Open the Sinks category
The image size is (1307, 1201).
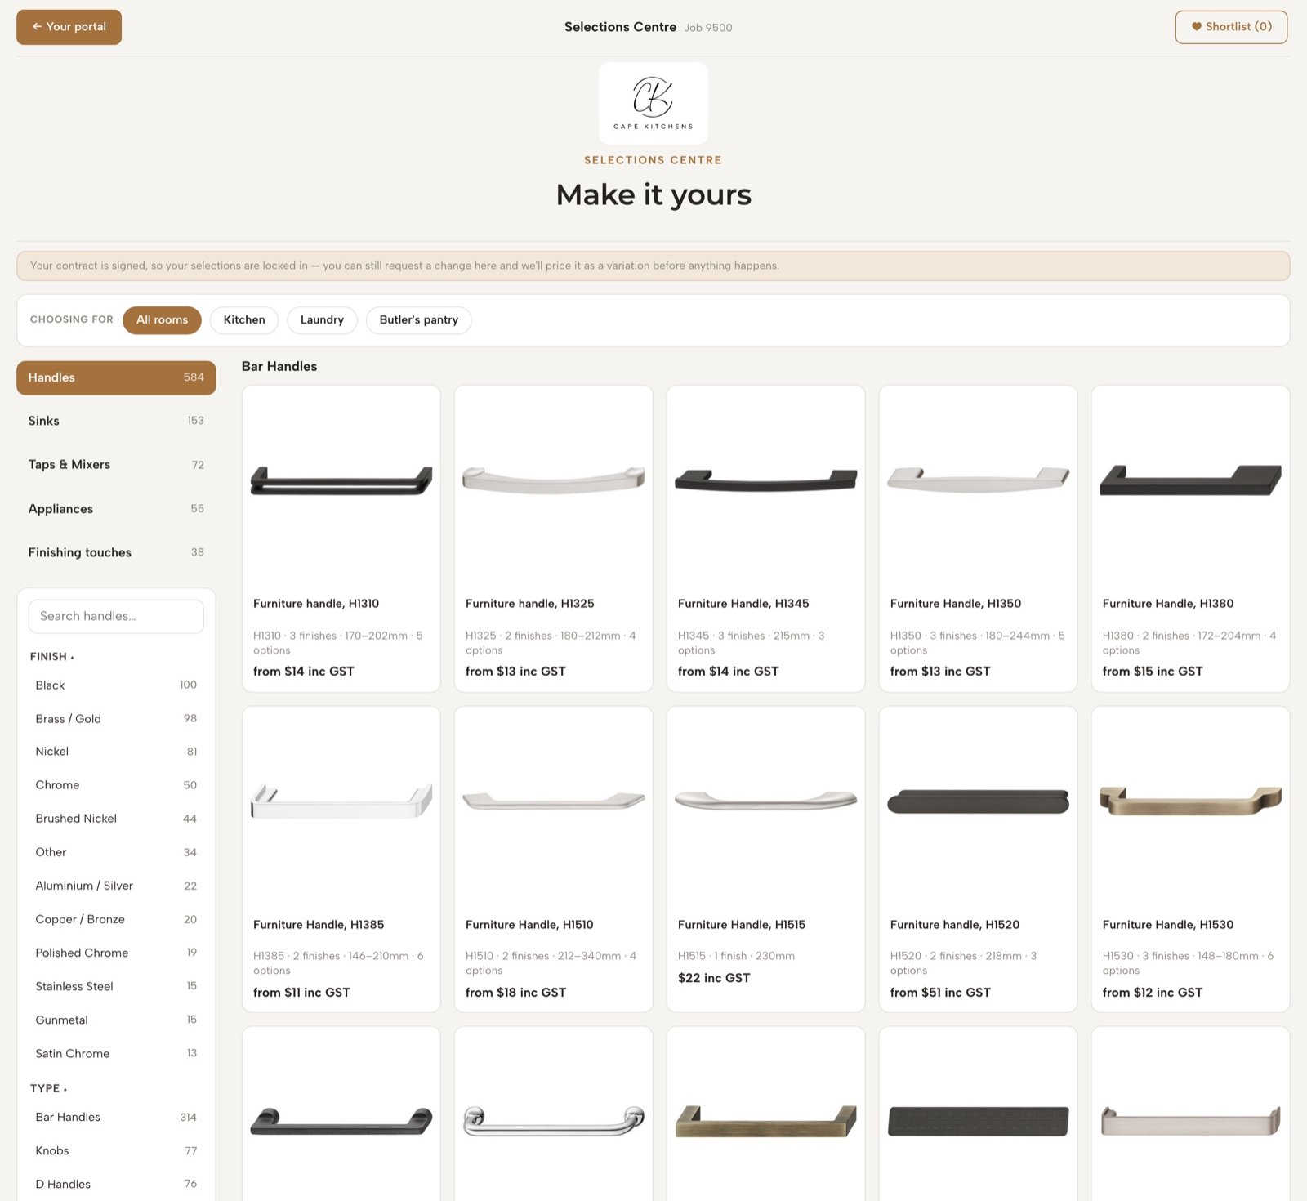pos(116,421)
